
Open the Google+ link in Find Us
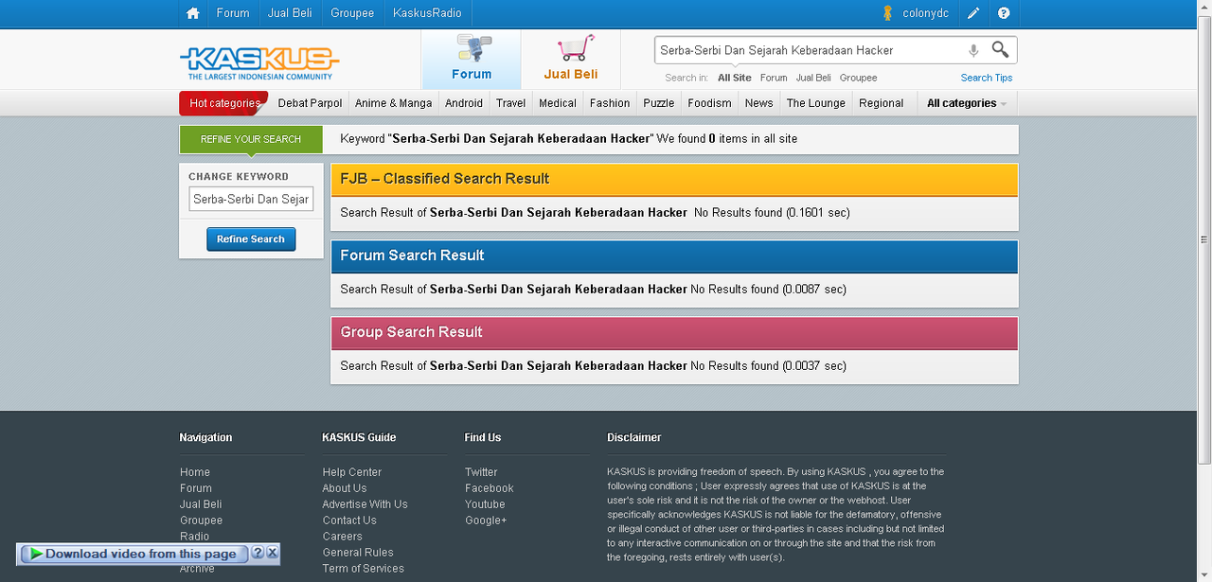pyautogui.click(x=486, y=520)
